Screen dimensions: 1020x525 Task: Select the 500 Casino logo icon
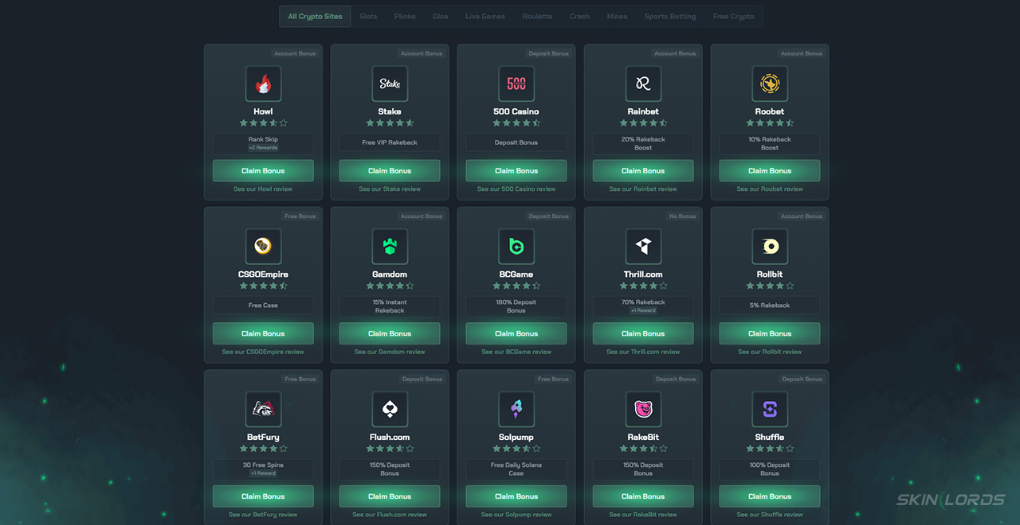click(x=516, y=84)
